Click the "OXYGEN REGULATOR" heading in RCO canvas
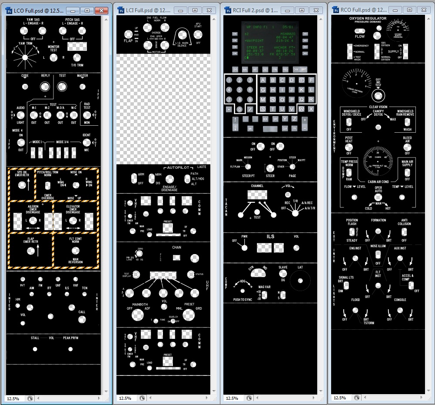The width and height of the screenshot is (435, 405). pyautogui.click(x=368, y=18)
